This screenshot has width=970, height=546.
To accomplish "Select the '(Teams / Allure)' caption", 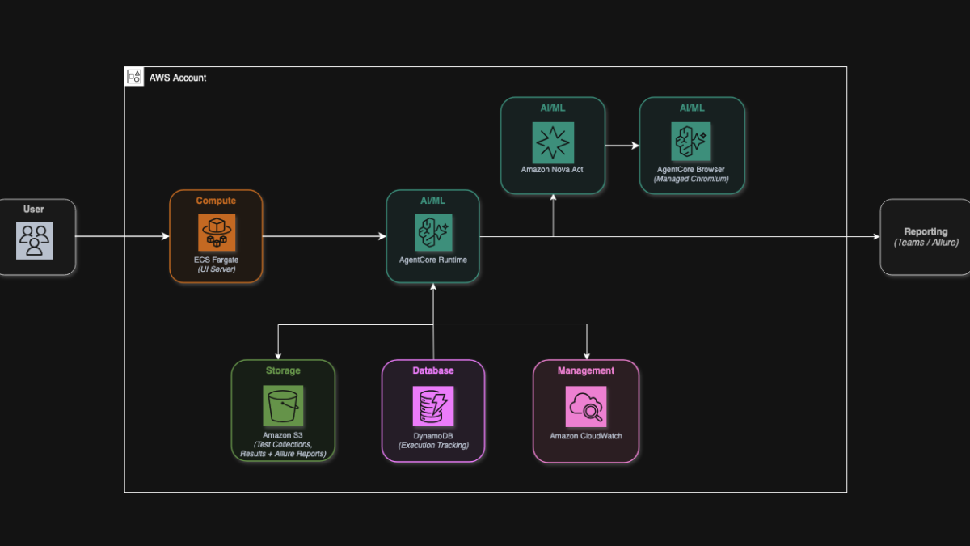I will coord(926,243).
